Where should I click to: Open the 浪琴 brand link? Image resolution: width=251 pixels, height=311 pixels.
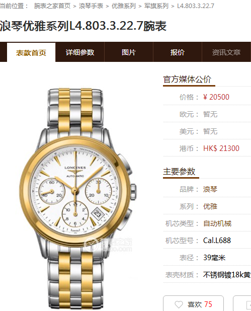210,189
